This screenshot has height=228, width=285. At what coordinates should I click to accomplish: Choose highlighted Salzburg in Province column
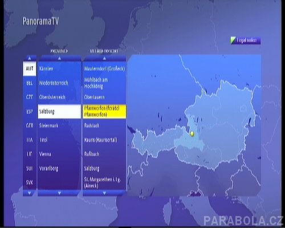pos(59,111)
